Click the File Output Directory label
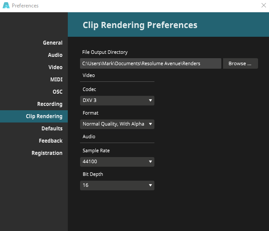Screen dimensions: 269x231 click(105, 52)
